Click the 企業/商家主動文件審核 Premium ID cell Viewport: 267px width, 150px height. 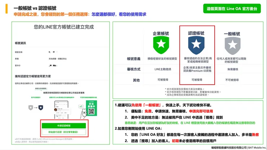coord(197,69)
